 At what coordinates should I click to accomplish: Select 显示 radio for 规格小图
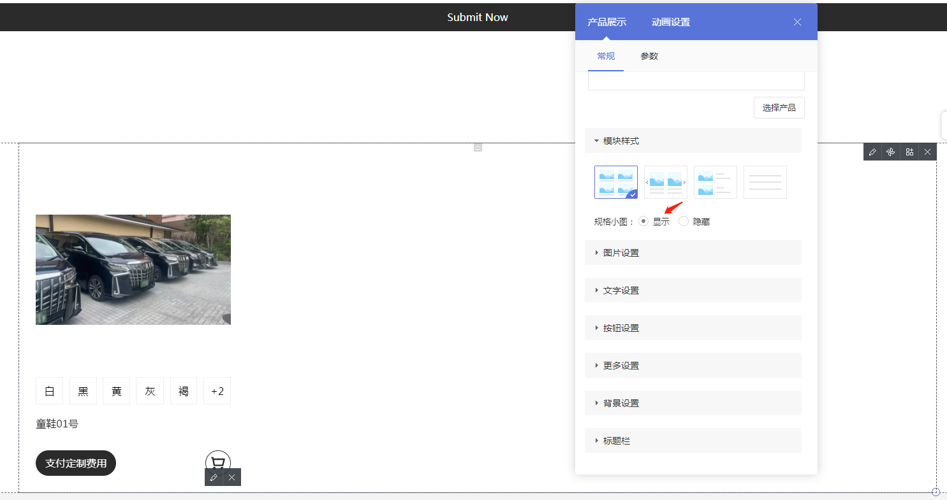point(643,222)
